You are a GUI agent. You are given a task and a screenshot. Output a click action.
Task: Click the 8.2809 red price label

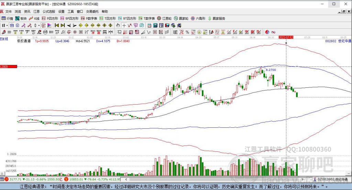[9, 66]
